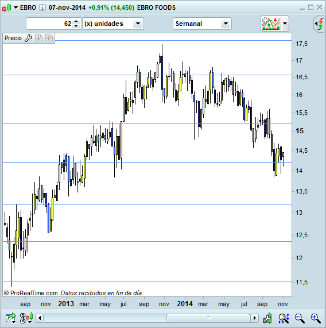Image resolution: width=326 pixels, height=328 pixels.
Task: Increase units with the up stepper arrow
Action: coord(76,21)
